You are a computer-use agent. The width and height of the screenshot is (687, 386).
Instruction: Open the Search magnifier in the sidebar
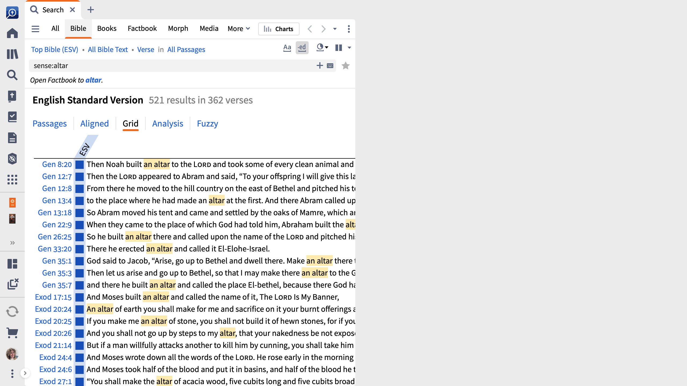click(12, 75)
